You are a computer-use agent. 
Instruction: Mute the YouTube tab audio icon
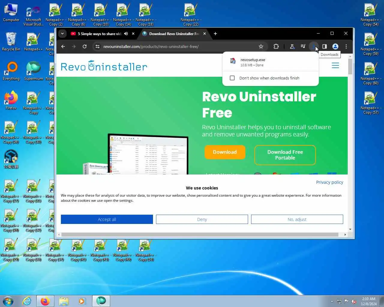click(x=126, y=34)
